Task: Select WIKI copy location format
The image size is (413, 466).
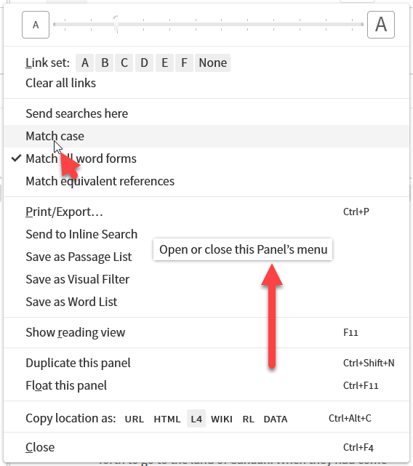Action: [x=222, y=419]
